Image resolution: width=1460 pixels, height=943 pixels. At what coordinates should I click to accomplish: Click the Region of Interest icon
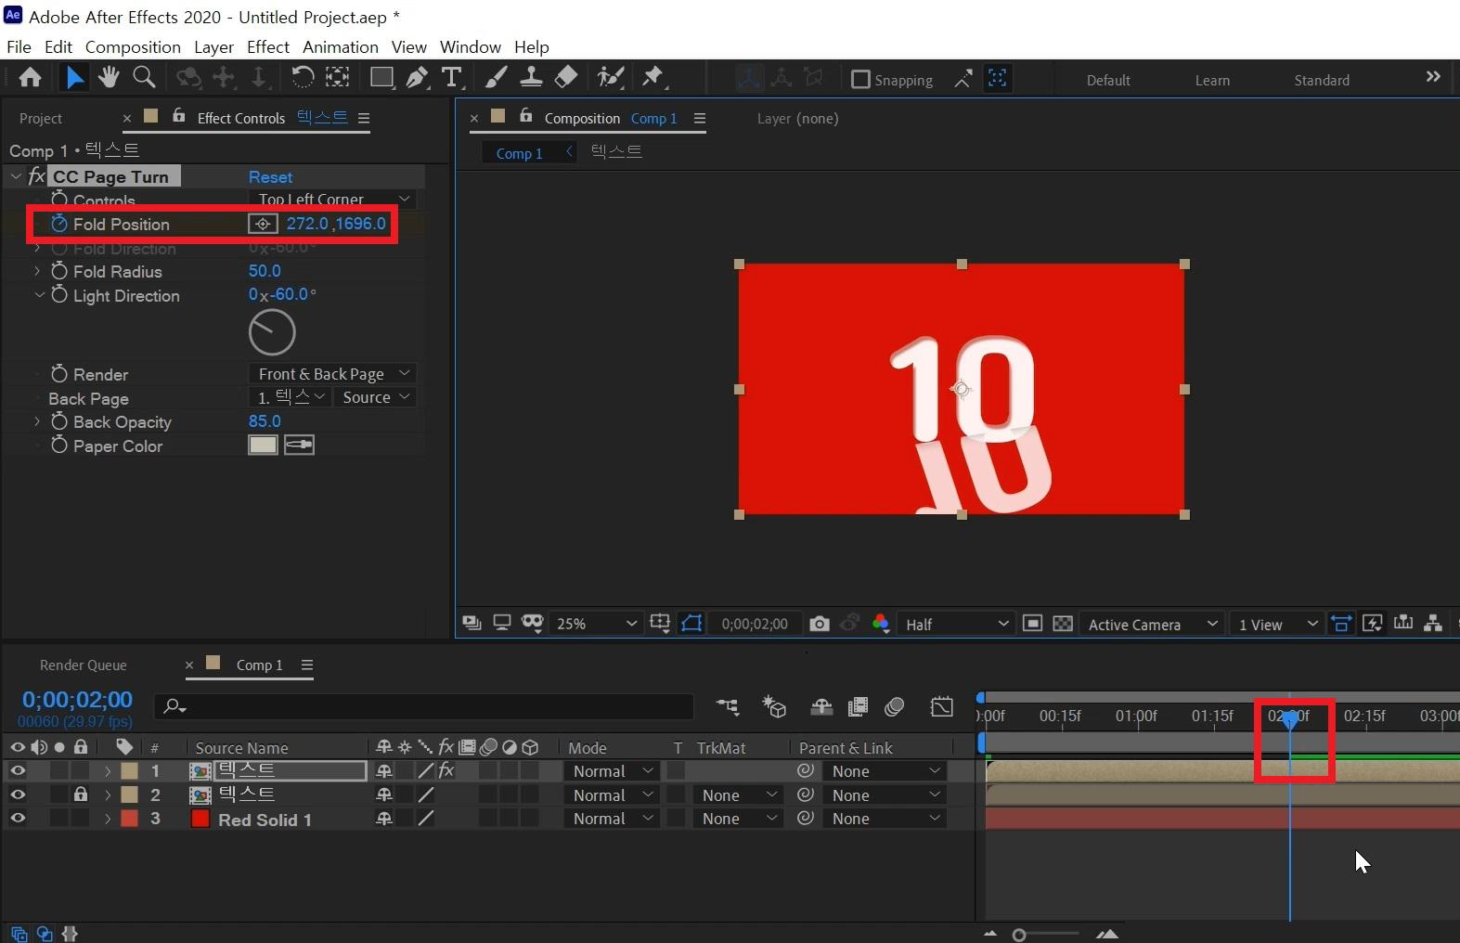pyautogui.click(x=1032, y=624)
